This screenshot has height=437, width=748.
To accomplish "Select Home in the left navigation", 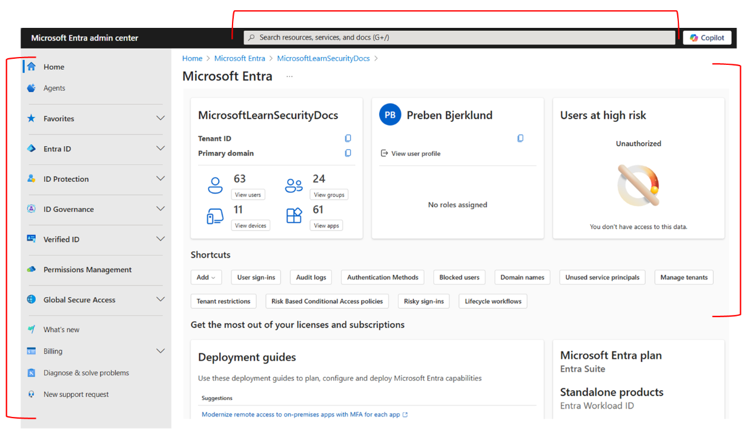I will click(x=53, y=67).
